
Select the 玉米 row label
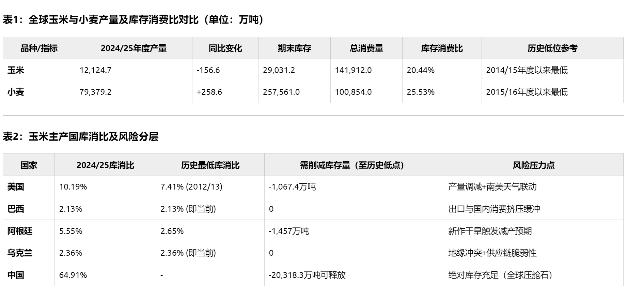pos(16,70)
